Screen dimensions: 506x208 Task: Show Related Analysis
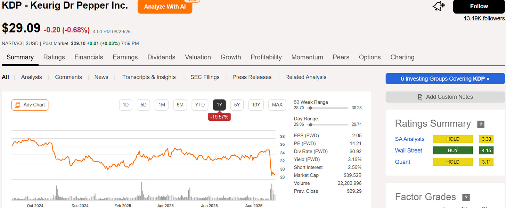(x=306, y=77)
